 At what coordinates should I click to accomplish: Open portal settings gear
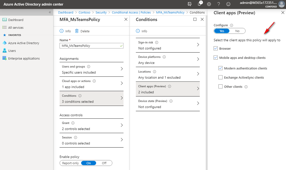click(209, 4)
